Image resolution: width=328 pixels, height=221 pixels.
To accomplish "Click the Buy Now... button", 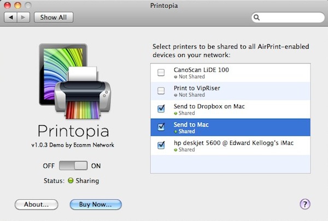I will 96,205.
